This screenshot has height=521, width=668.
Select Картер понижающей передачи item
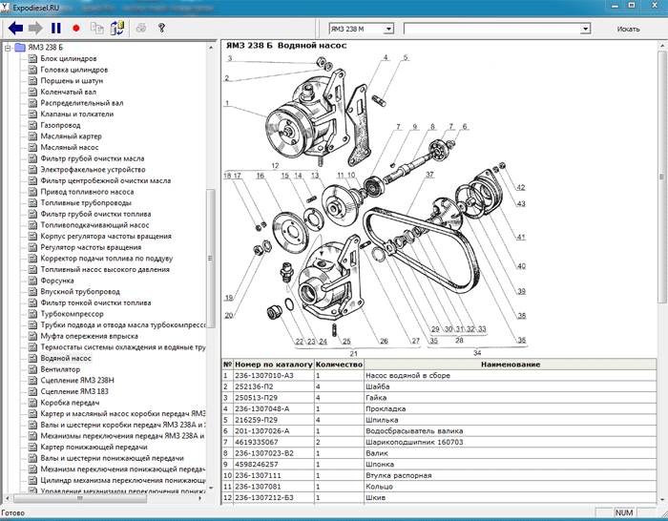94,447
